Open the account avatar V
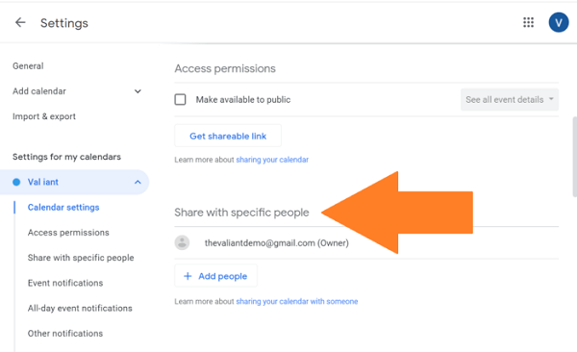577x352 pixels. coord(558,22)
